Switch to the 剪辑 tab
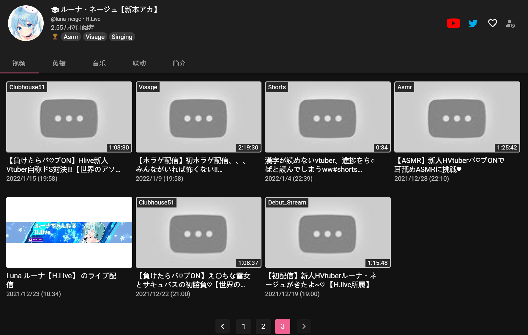This screenshot has height=335, width=528. click(x=59, y=63)
